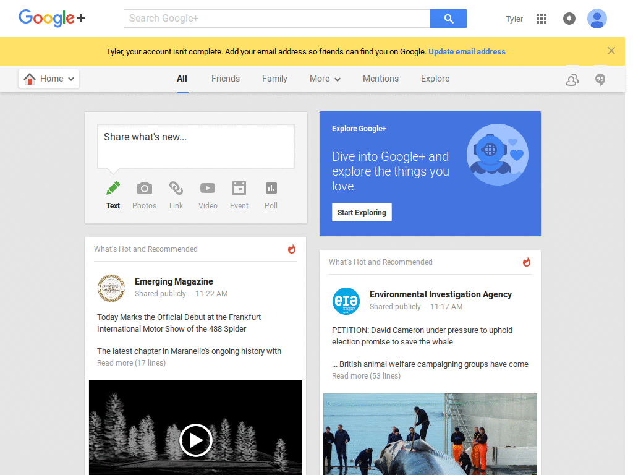Focus the Search Google+ field
This screenshot has width=633, height=475.
coord(277,19)
